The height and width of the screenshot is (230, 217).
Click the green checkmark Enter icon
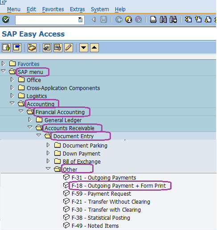tap(6, 20)
